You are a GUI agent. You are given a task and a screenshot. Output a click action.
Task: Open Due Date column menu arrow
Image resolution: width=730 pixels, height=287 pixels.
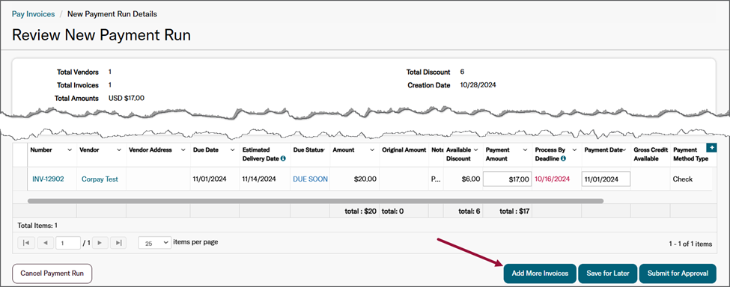point(232,150)
